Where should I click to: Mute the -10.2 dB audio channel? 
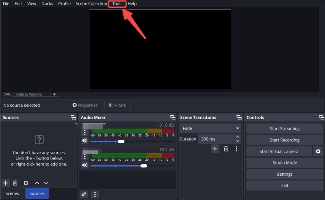point(85,165)
